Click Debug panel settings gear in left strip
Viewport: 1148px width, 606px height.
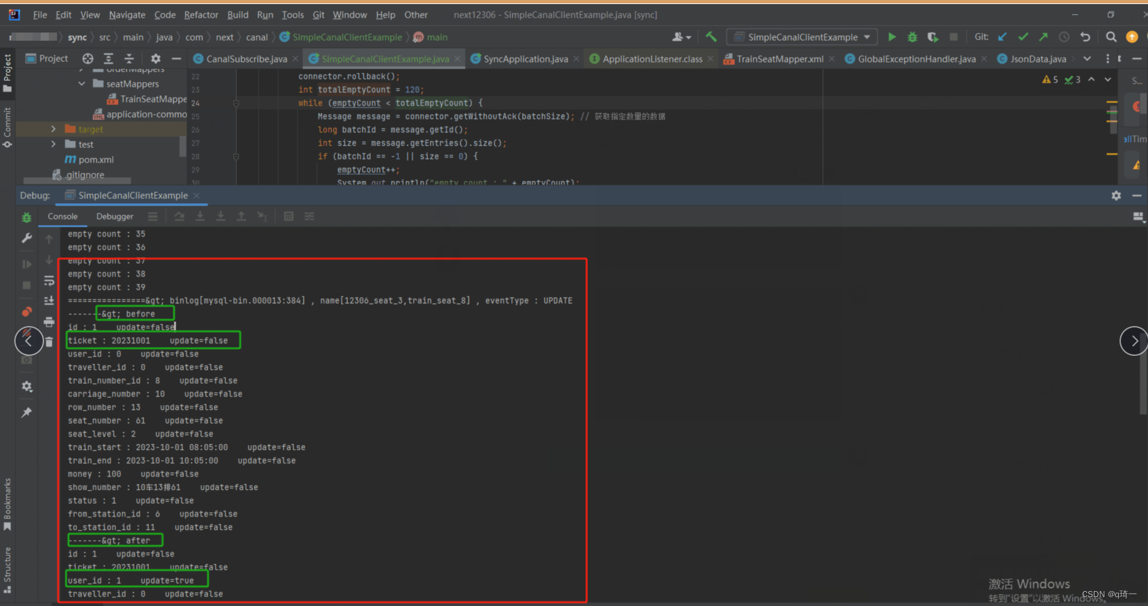click(26, 386)
